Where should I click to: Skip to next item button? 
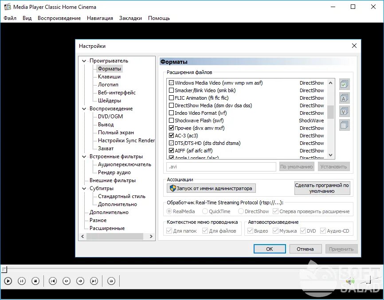[x=94, y=281]
